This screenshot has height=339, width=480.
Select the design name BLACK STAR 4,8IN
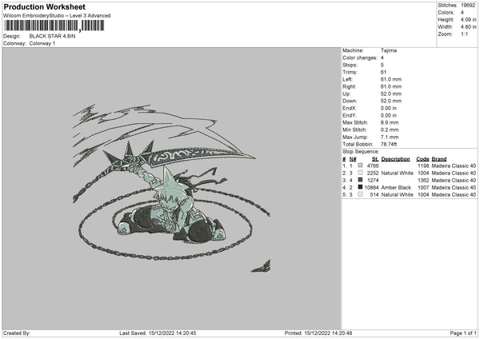pos(52,36)
